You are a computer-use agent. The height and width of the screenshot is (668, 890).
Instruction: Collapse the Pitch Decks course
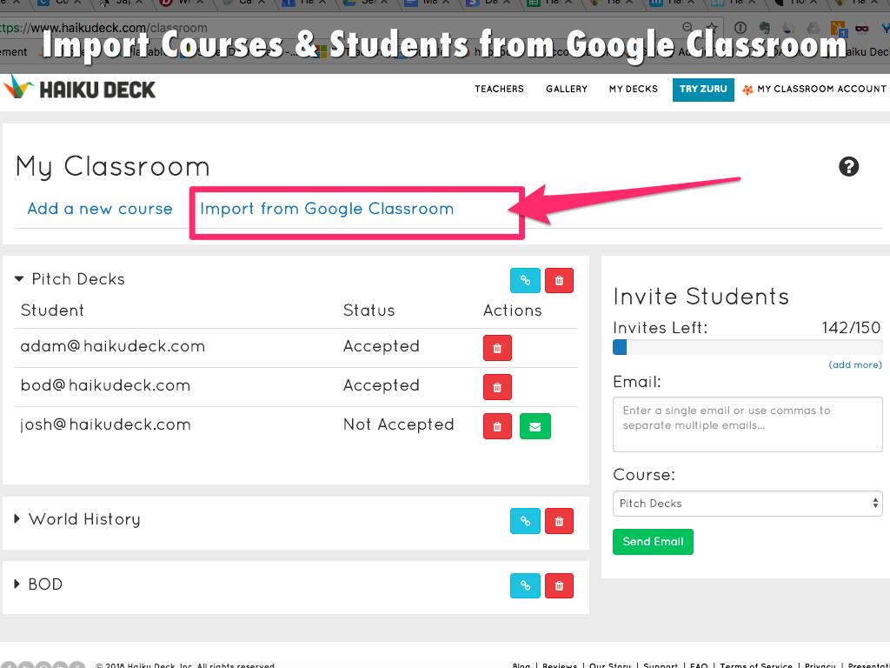20,279
